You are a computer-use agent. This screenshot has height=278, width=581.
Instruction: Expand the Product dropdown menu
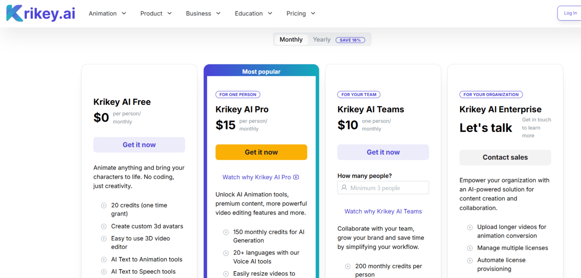(156, 14)
